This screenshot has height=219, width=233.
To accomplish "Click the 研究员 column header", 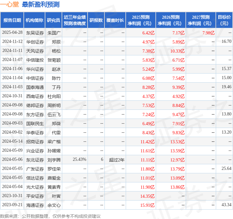I will (53, 20).
